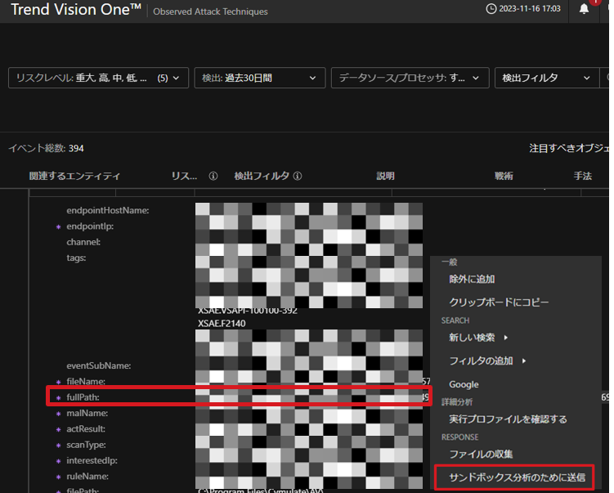Click the diamond icon beside malName
This screenshot has height=493, width=614.
[58, 413]
